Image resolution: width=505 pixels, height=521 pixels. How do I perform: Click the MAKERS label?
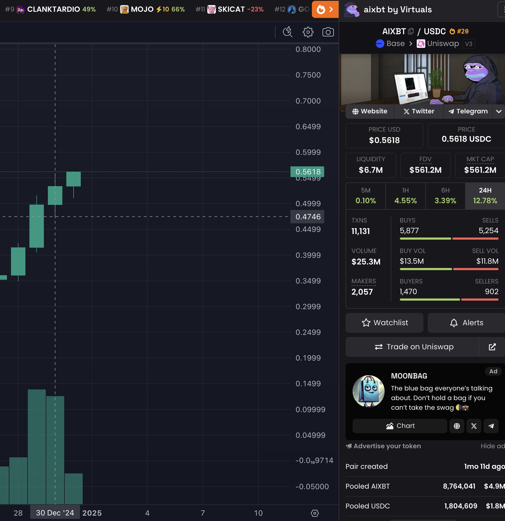(364, 281)
